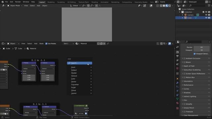
Task: Click the Cube breadcrumb next to mesh icon
Action: pos(20,49)
